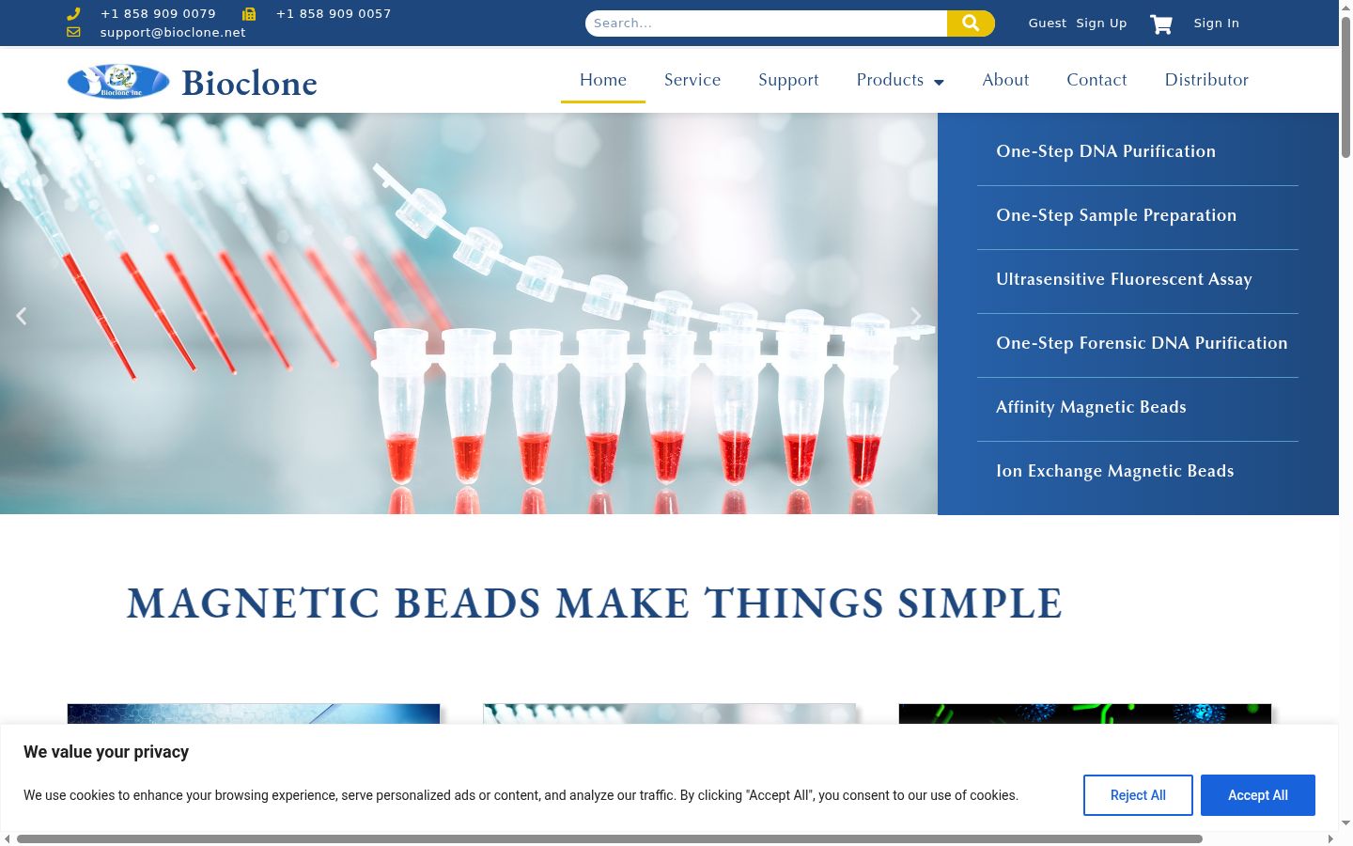Click the Bioclone logo image
Viewport: 1353px width, 846px height.
pyautogui.click(x=118, y=81)
